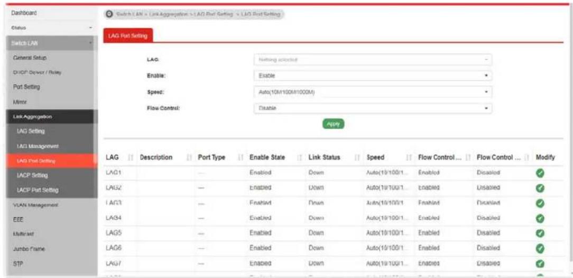The height and width of the screenshot is (278, 573).
Task: Click the modify icon for LAG2
Action: (x=540, y=188)
